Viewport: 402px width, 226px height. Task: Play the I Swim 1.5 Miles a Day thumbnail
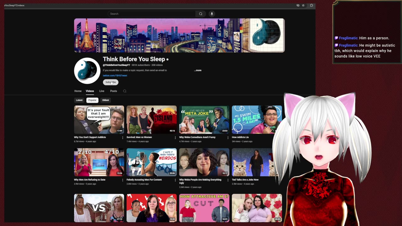click(257, 120)
